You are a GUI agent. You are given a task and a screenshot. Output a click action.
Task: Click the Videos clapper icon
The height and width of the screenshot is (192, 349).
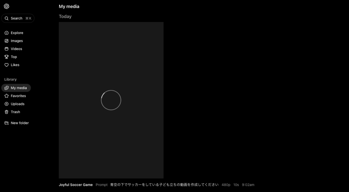click(x=6, y=49)
